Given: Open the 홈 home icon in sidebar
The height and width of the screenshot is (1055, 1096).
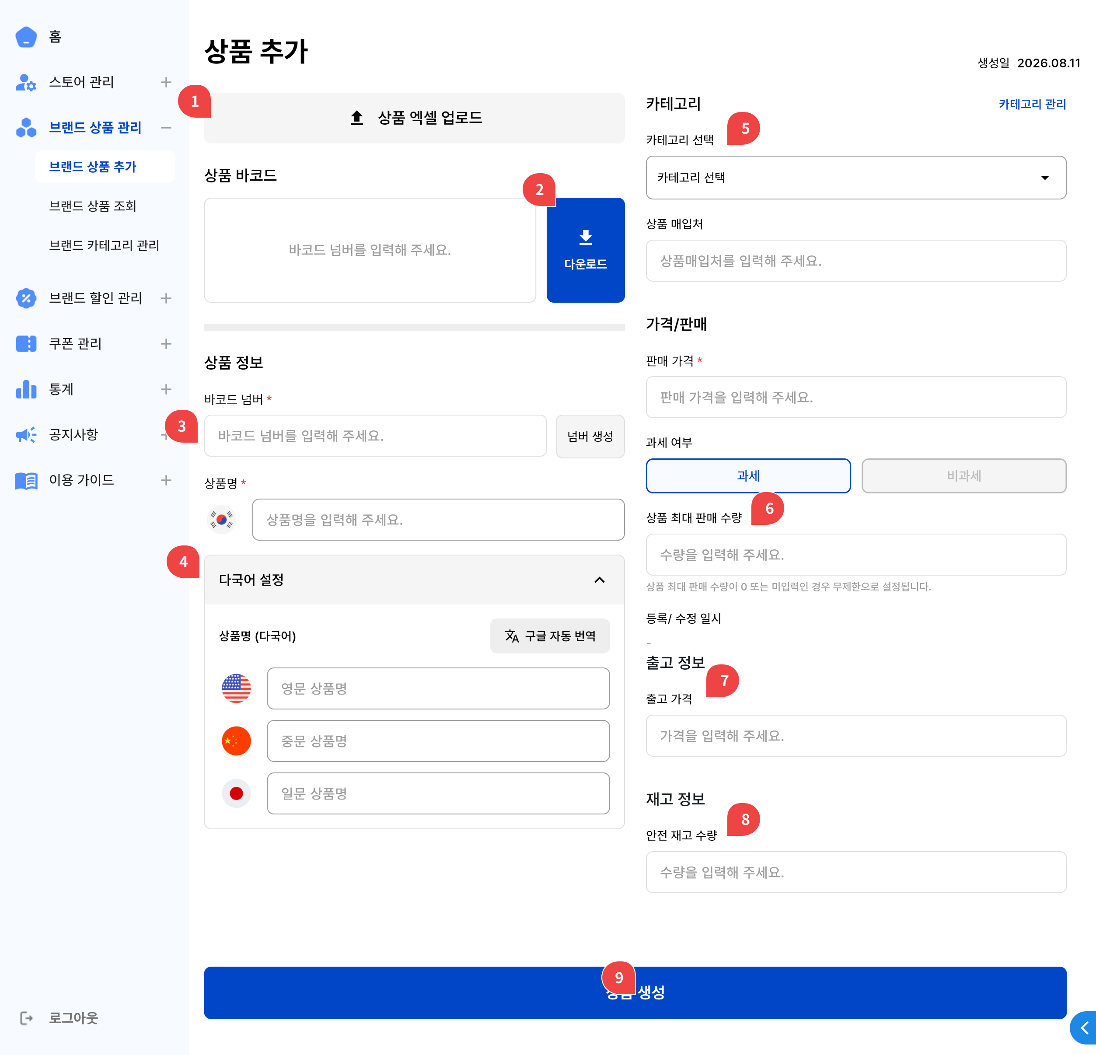Looking at the screenshot, I should pyautogui.click(x=26, y=37).
